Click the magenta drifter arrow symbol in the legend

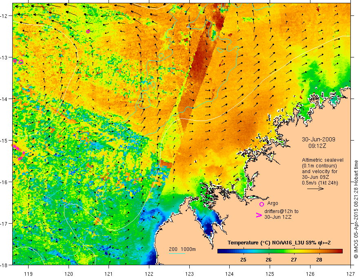(259, 215)
